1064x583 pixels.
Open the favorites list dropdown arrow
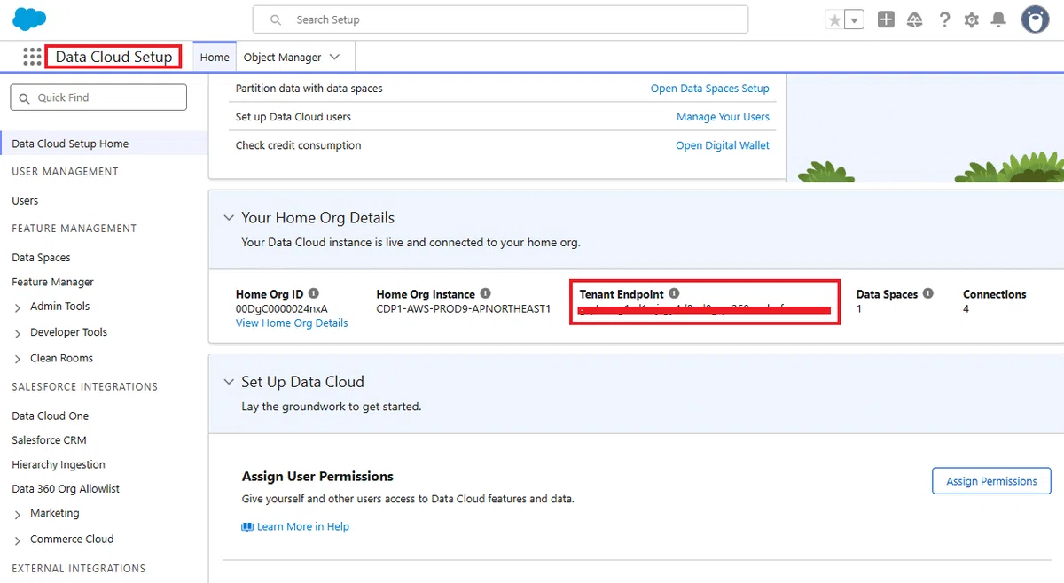[x=855, y=19]
